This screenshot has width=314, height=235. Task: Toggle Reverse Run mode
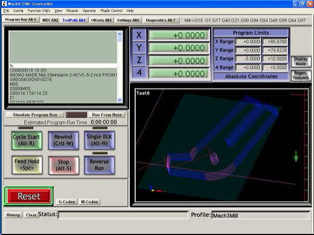pos(100,165)
